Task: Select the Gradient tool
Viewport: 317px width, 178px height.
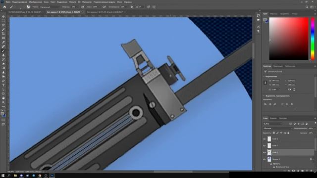Action: click(x=3, y=68)
